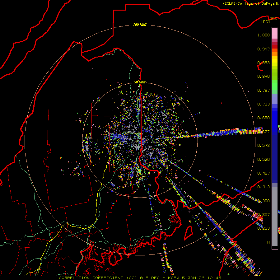Image resolution: width=280 pixels, height=280 pixels.
Task: Click the 0.733 legend value
Action: [264, 104]
